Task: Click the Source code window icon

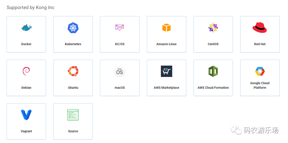Action: pos(73,115)
